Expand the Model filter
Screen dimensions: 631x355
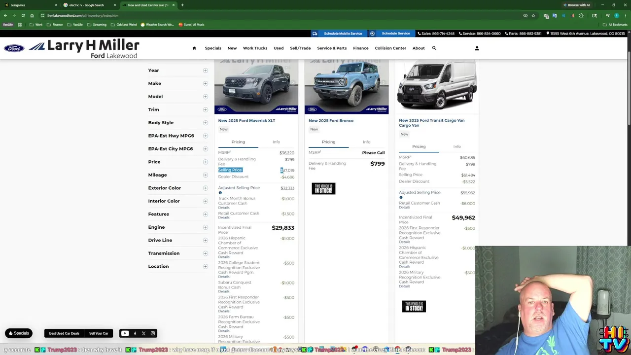[x=178, y=97]
